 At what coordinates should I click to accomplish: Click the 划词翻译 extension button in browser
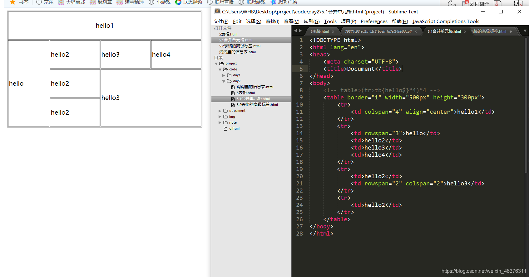point(476,3)
